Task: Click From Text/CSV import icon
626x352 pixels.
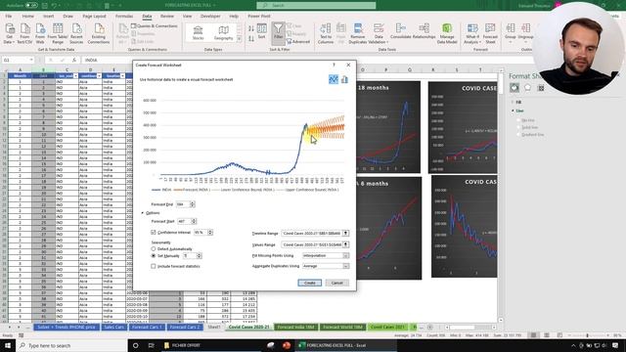Action: (24, 33)
